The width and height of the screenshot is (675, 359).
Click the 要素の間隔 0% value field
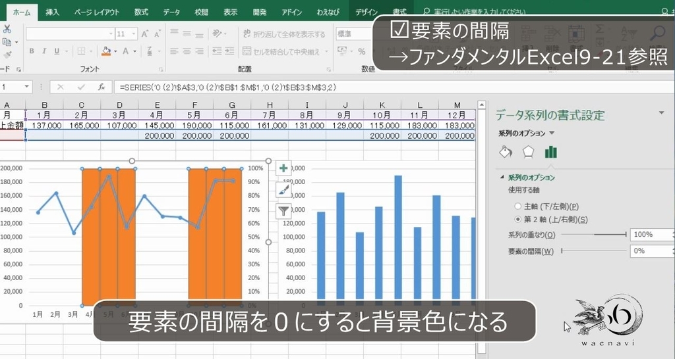tap(652, 251)
